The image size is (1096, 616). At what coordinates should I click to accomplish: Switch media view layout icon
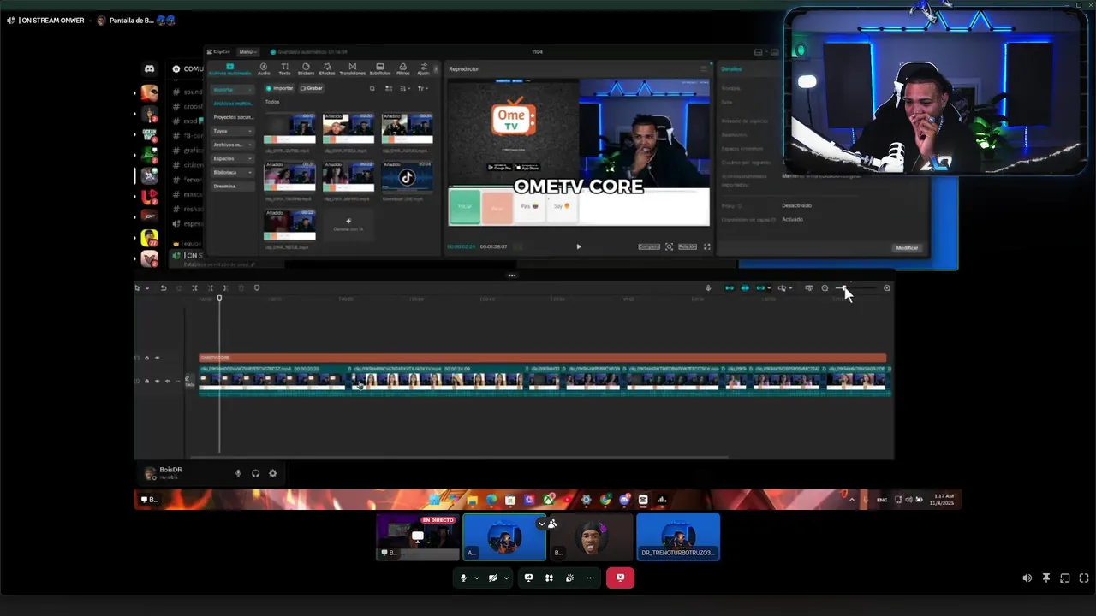[x=389, y=88]
